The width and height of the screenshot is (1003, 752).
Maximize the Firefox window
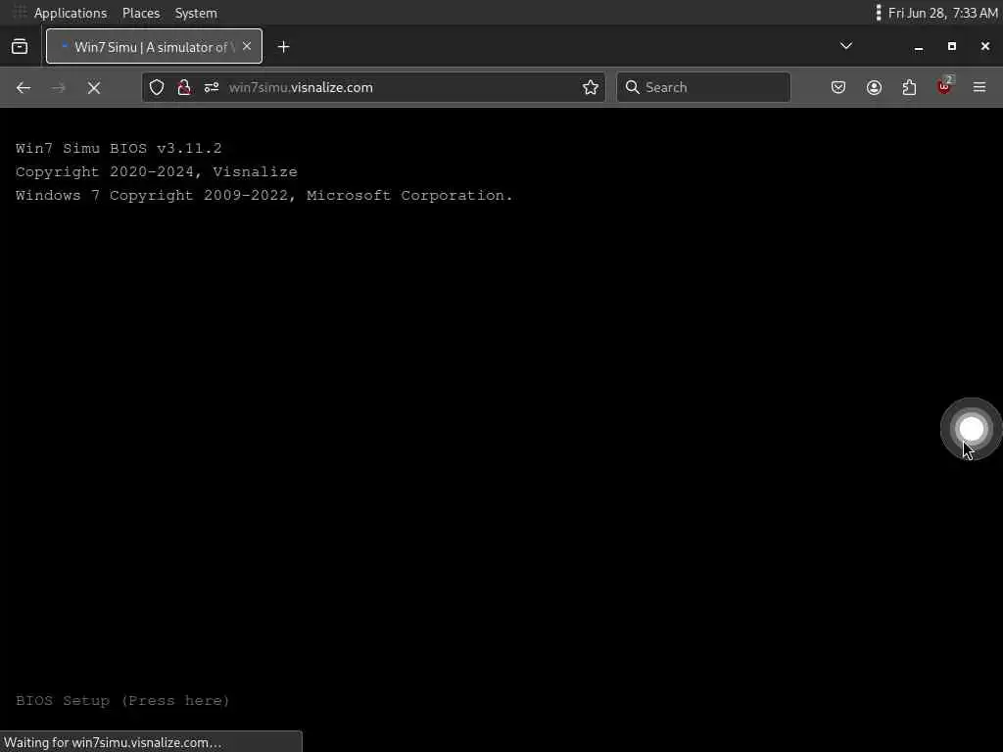[x=952, y=47]
